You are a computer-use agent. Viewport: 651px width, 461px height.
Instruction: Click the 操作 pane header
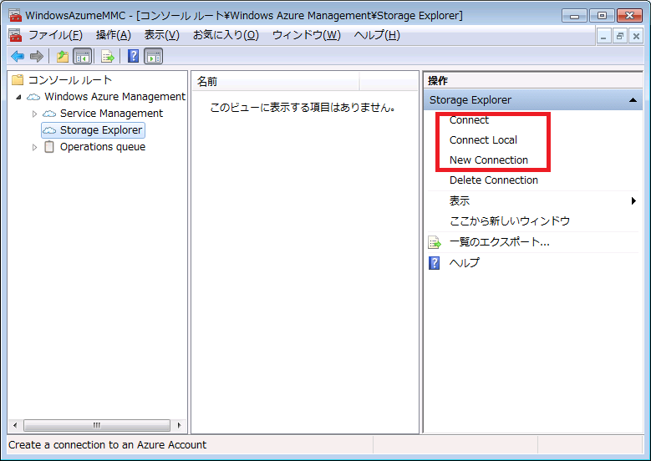point(533,80)
